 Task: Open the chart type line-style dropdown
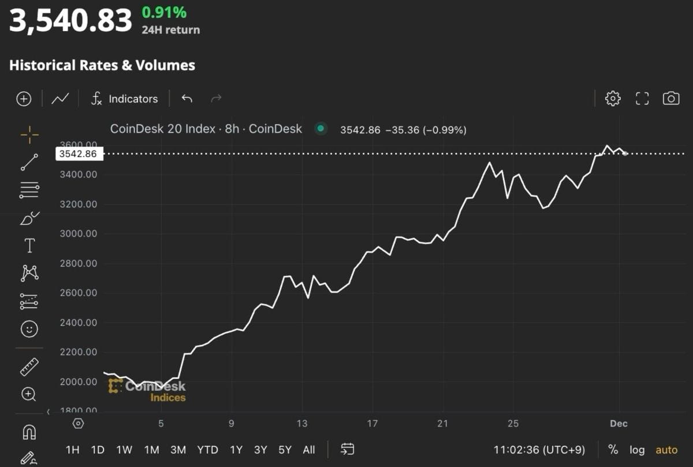[60, 99]
